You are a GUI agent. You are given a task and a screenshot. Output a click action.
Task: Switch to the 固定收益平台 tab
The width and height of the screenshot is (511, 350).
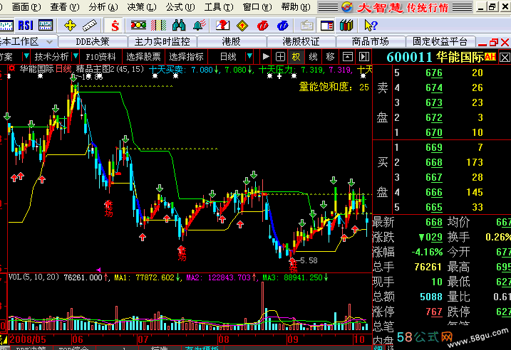pos(440,42)
